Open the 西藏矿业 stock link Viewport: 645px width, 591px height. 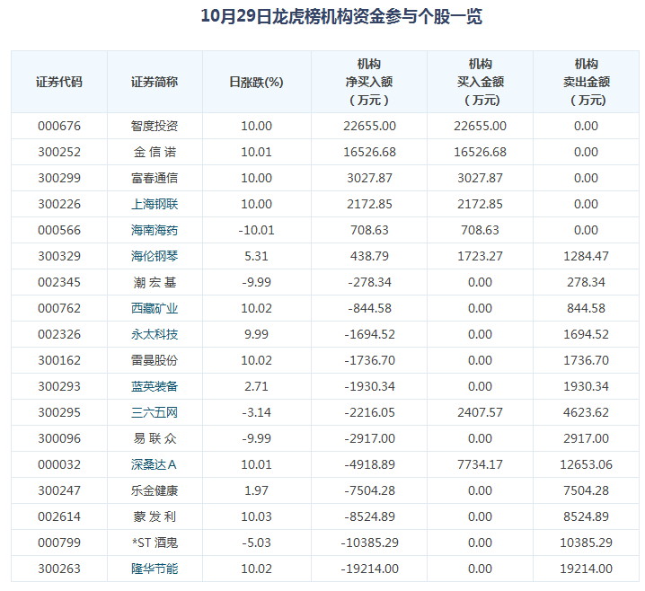tap(155, 308)
